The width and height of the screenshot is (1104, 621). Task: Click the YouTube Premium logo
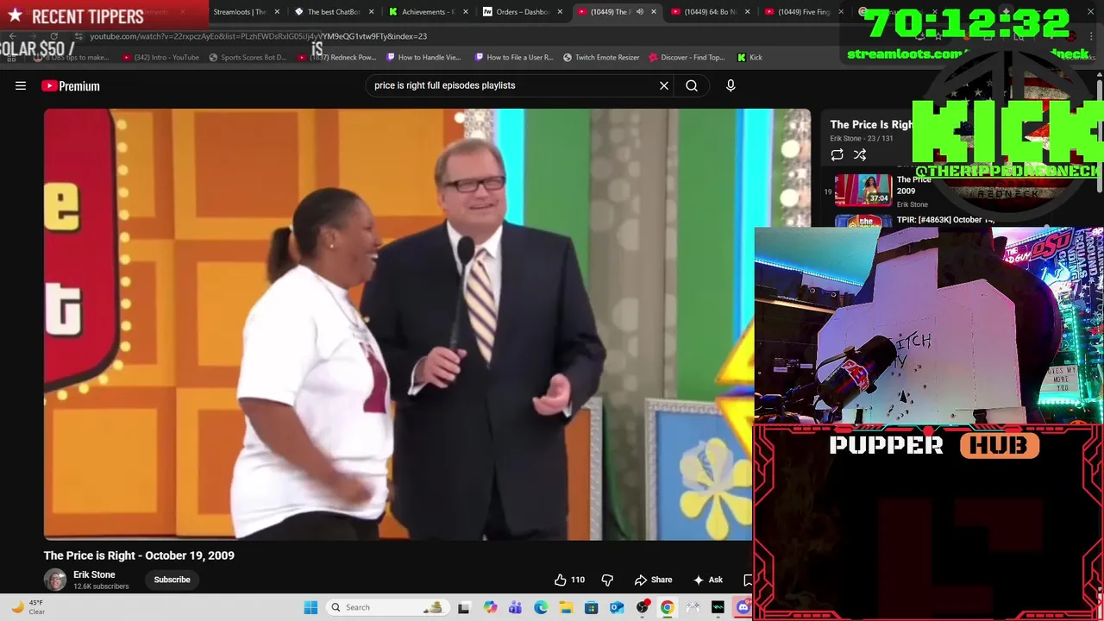tap(71, 85)
